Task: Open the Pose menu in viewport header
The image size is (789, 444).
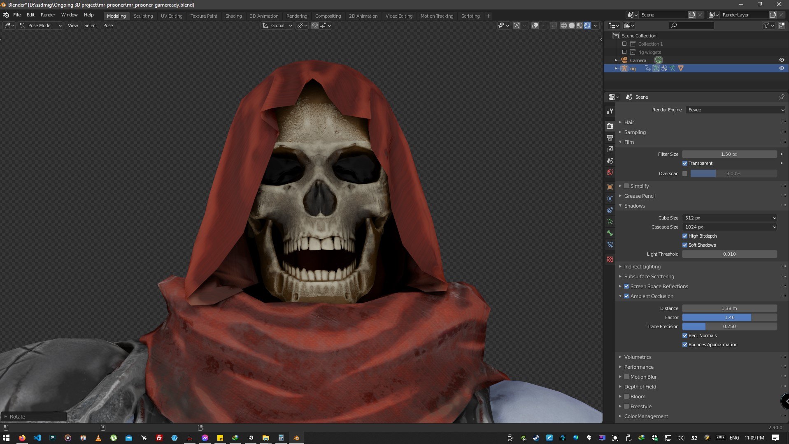Action: [108, 25]
